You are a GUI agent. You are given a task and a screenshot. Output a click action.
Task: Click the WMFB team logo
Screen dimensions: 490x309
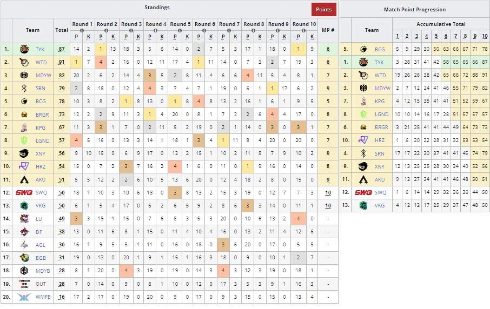coord(24,297)
